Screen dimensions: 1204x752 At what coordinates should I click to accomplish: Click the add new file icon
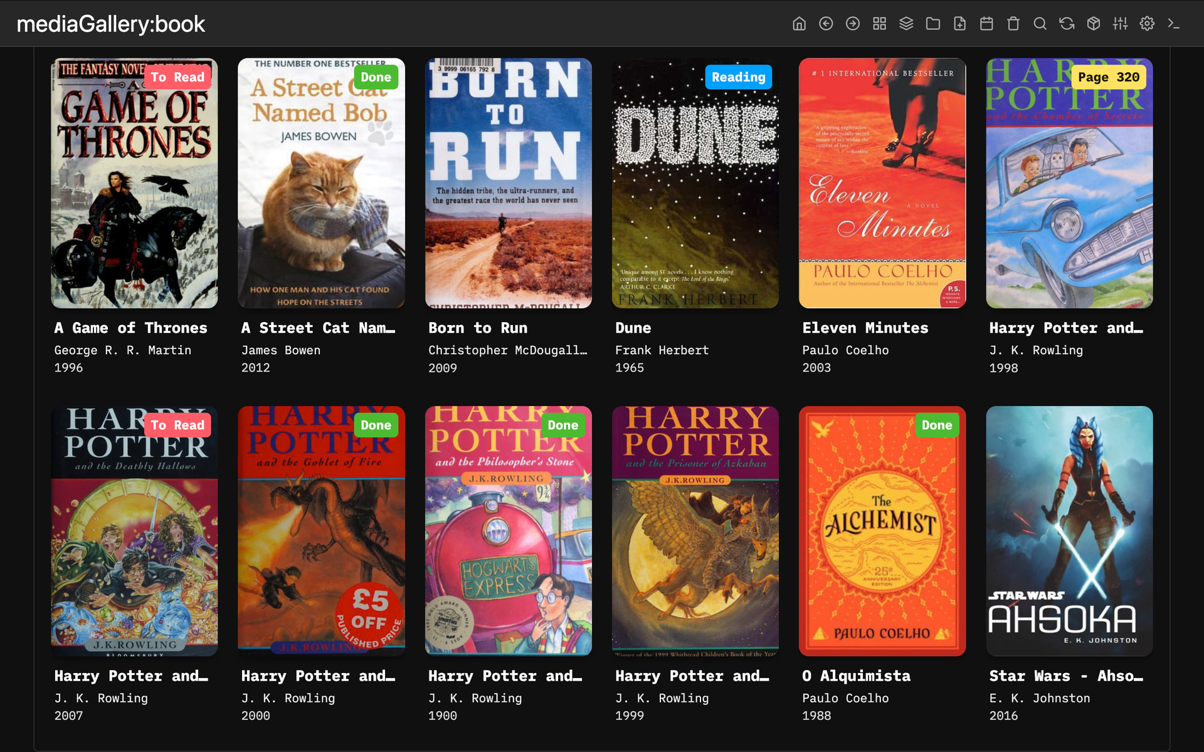coord(959,24)
